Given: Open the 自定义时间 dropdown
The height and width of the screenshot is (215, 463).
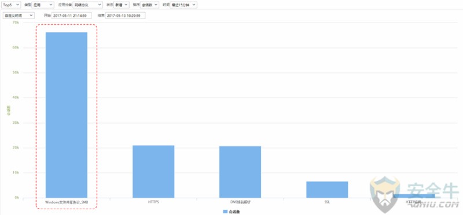Looking at the screenshot, I should point(19,16).
